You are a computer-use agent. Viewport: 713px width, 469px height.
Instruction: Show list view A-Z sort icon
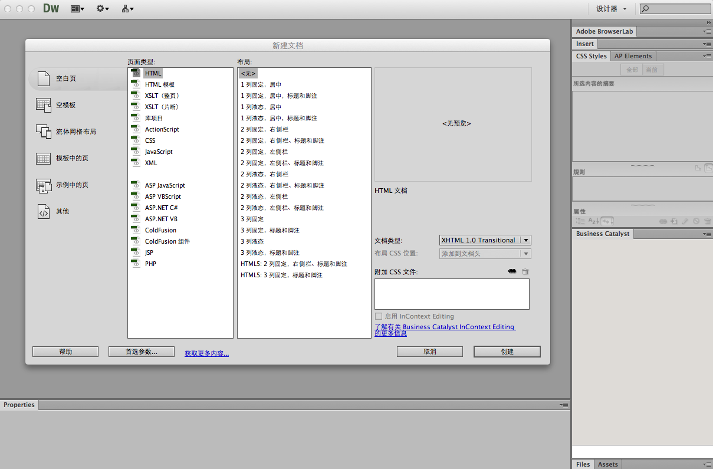pyautogui.click(x=593, y=221)
